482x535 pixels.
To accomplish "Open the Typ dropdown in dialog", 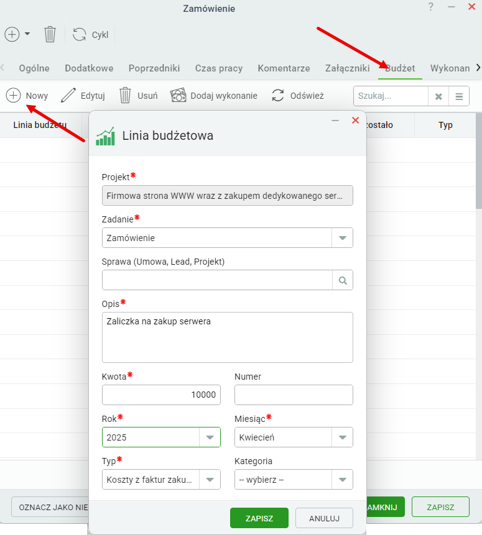I will click(210, 479).
